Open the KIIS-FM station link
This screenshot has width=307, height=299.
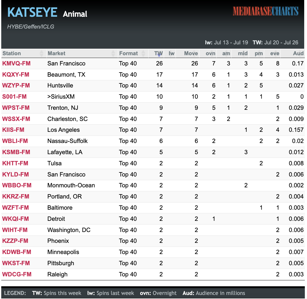click(x=13, y=130)
